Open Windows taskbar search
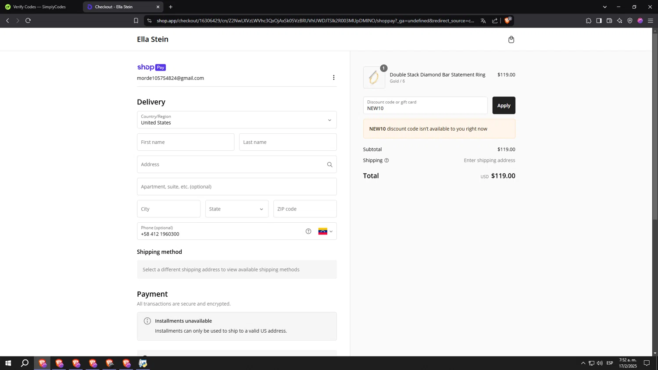Image resolution: width=658 pixels, height=370 pixels. [25, 363]
